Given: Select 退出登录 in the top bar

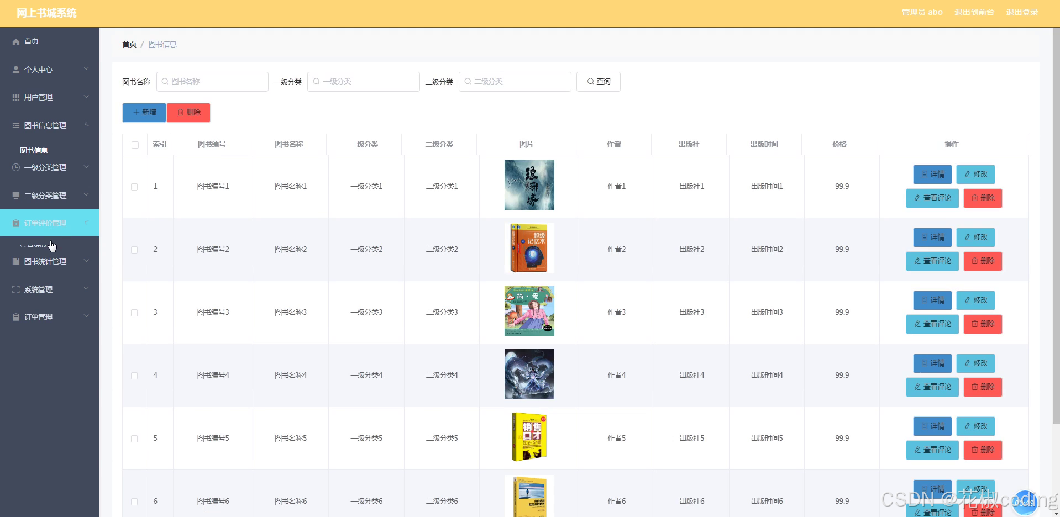Looking at the screenshot, I should tap(1023, 12).
